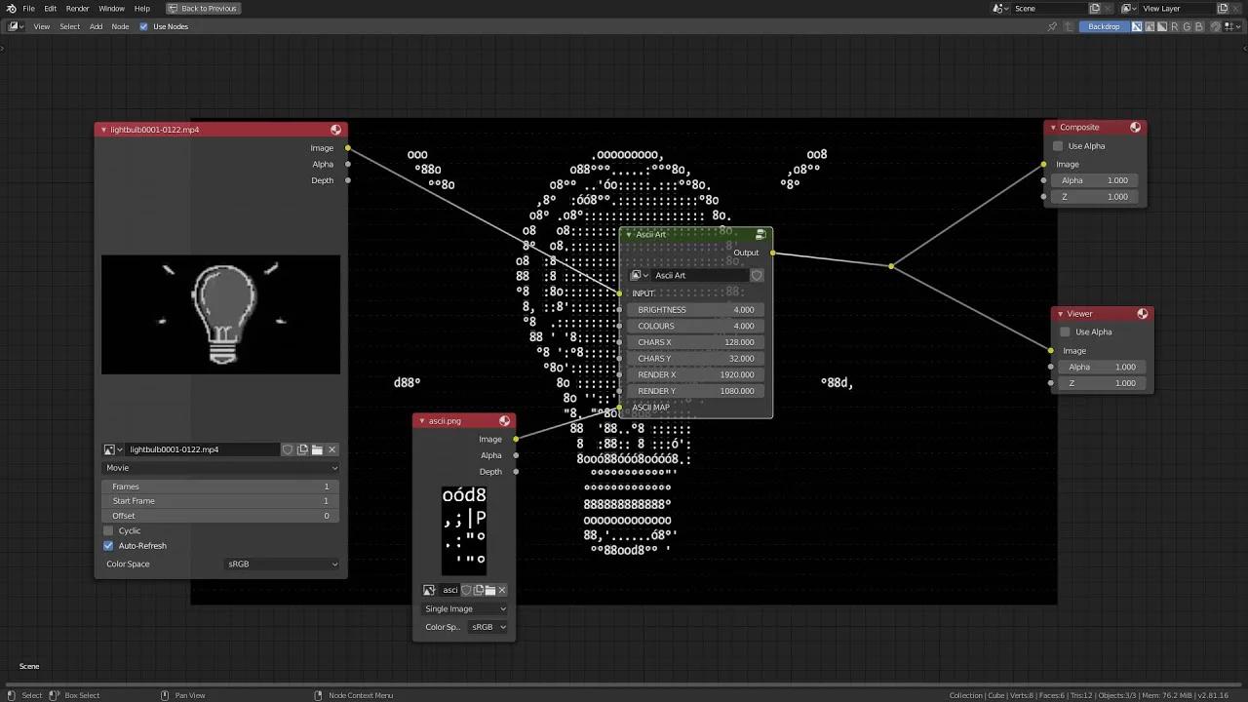Open the Add menu in node editor
1248x702 pixels.
pyautogui.click(x=96, y=26)
